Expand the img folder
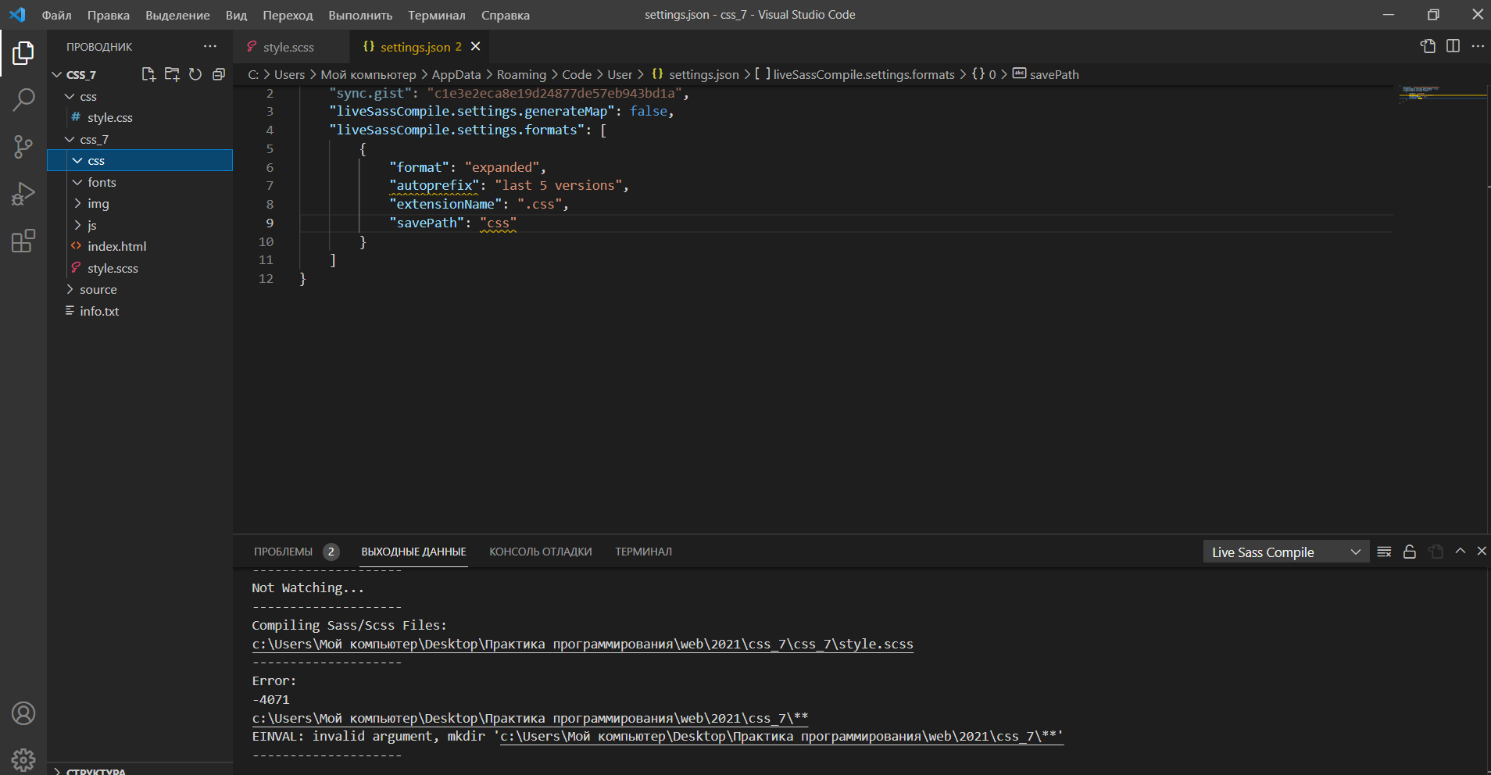 tap(77, 203)
